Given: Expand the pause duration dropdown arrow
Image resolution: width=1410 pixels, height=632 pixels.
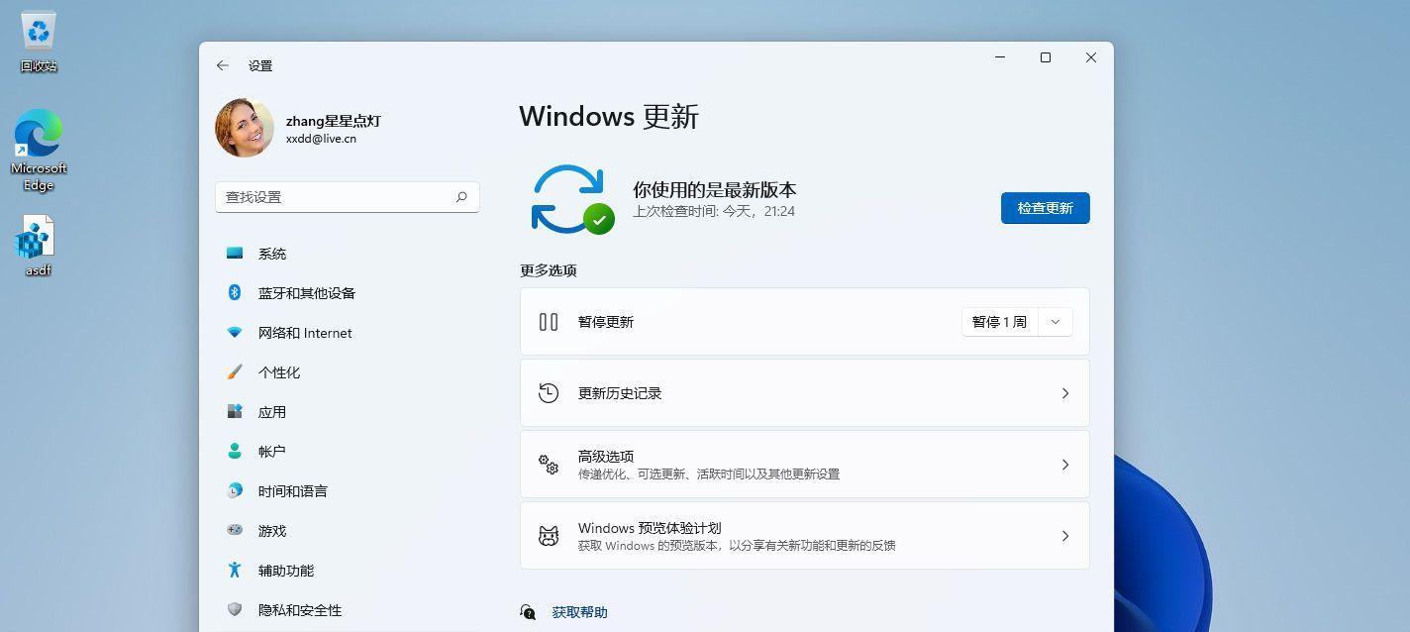Looking at the screenshot, I should 1055,322.
